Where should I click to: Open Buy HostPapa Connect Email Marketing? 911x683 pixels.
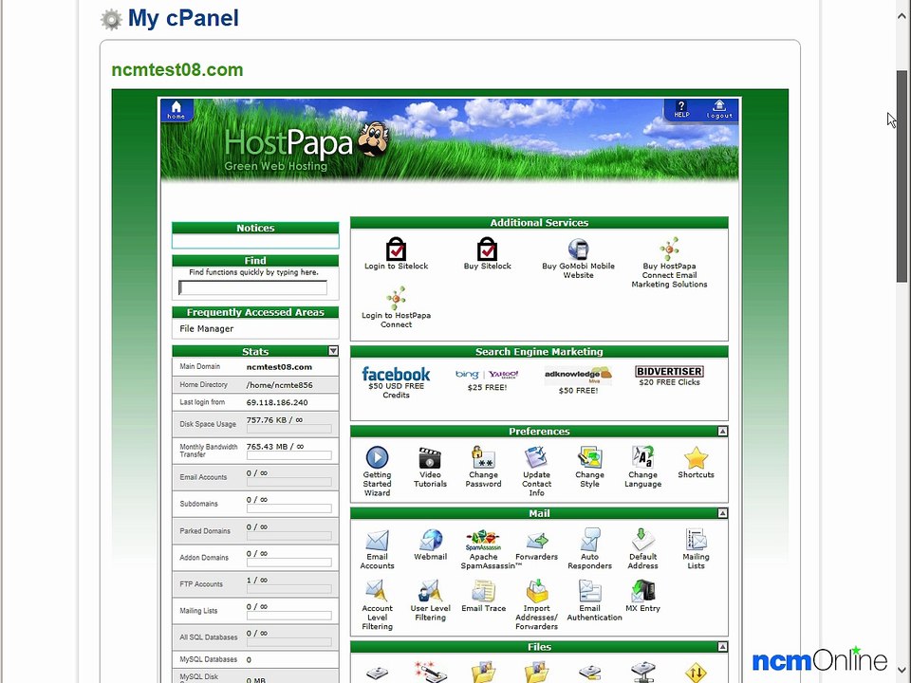tap(669, 263)
